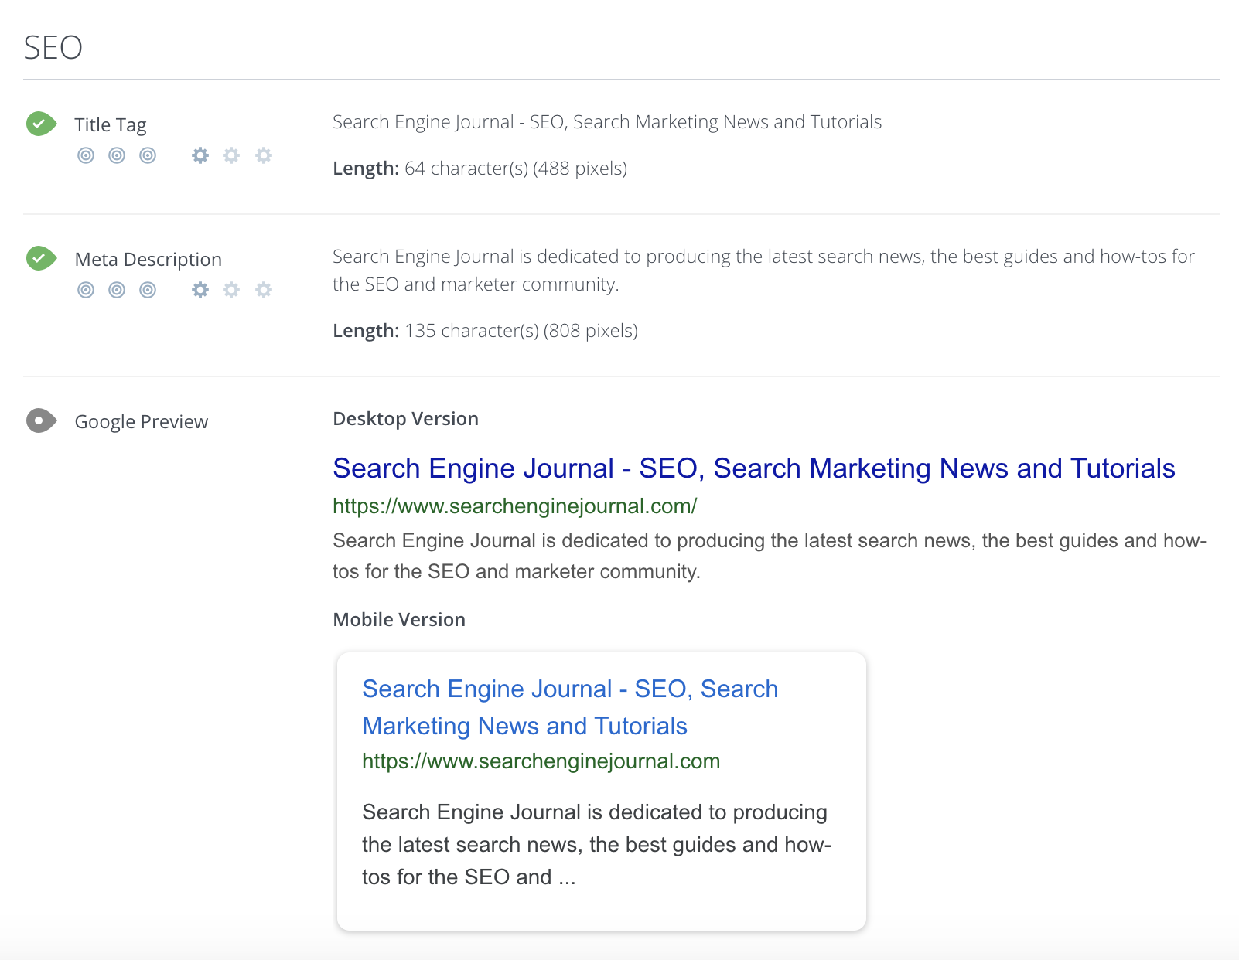Click the green checkmark beside Title Tag

[40, 124]
